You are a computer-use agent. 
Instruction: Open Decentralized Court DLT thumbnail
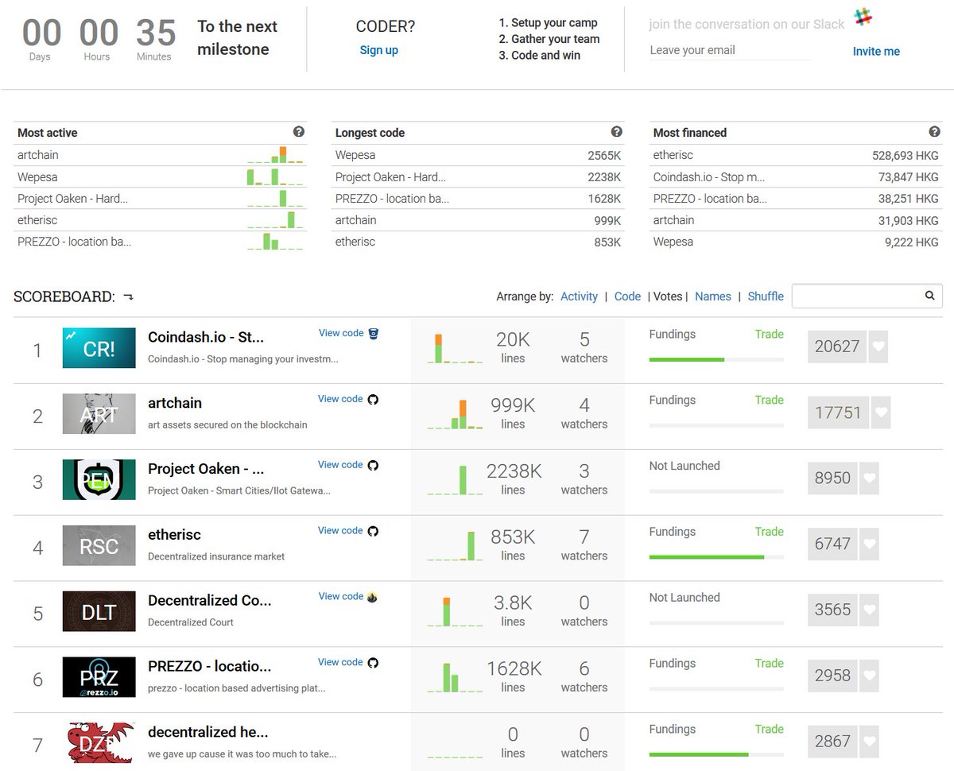coord(99,611)
